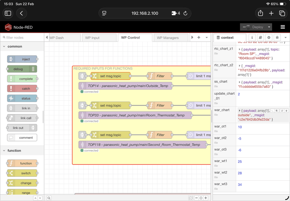Select the TOP118 Second_Room_Thermostat_Temp MQTT node
The height and width of the screenshot is (201, 290).
click(142, 145)
